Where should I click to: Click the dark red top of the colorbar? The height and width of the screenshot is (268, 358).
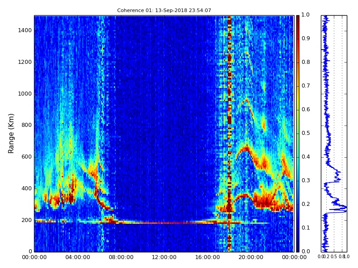[298, 19]
